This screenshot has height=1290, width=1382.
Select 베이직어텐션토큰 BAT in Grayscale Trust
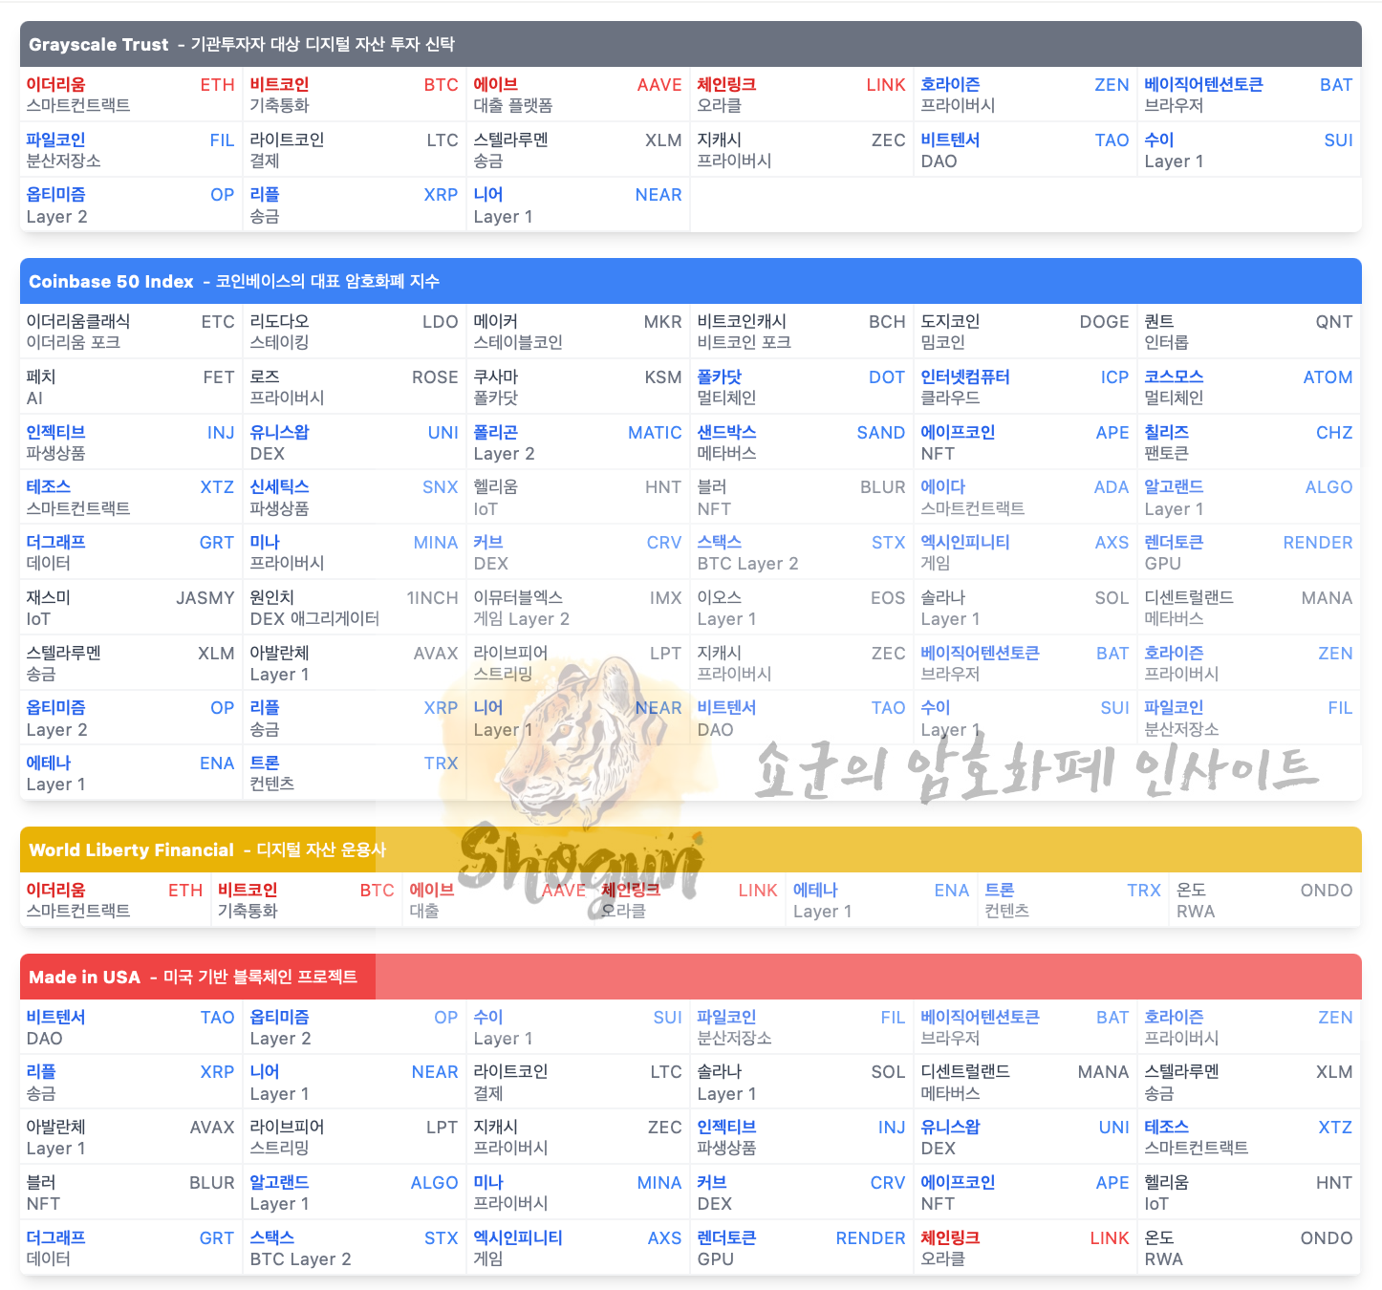1249,95
